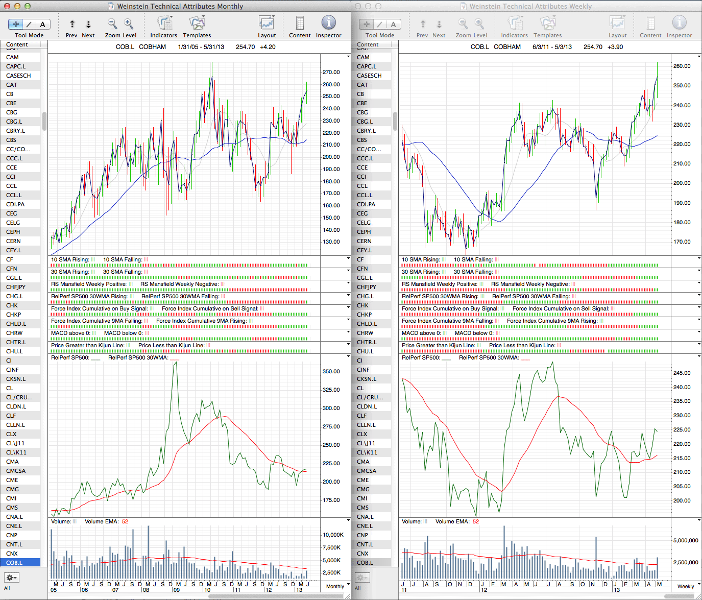702x600 pixels.
Task: Select CAT in the symbol list
Action: [12, 85]
